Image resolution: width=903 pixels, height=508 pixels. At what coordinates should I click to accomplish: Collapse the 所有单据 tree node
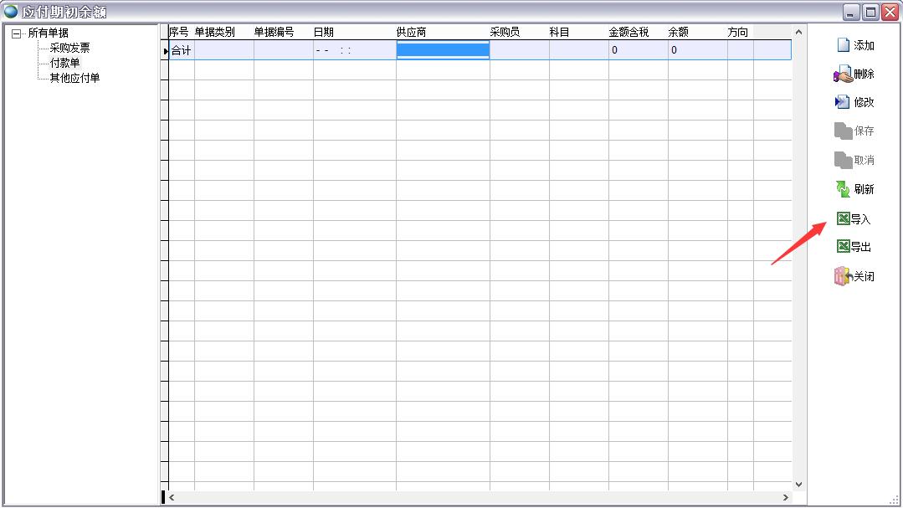16,33
